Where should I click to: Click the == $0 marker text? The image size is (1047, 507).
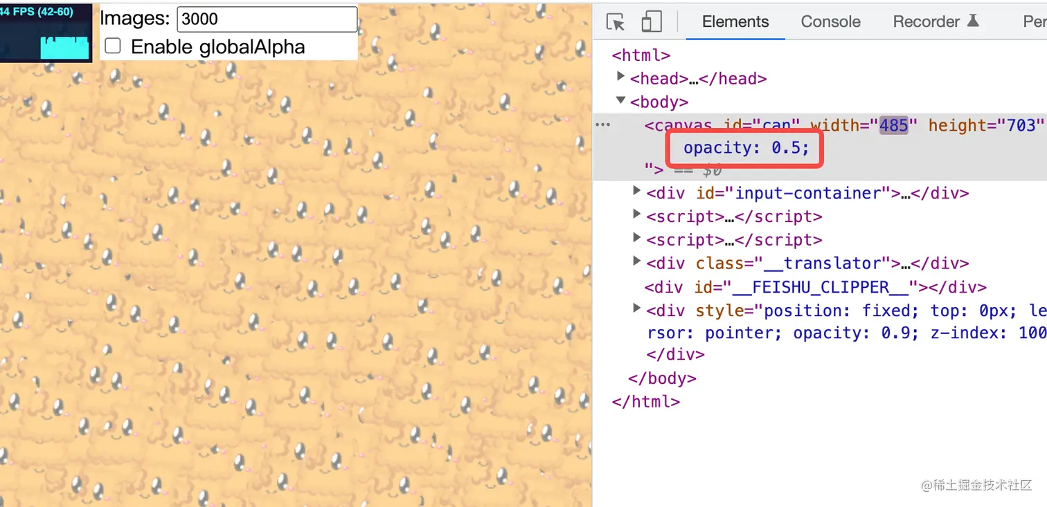pyautogui.click(x=698, y=169)
